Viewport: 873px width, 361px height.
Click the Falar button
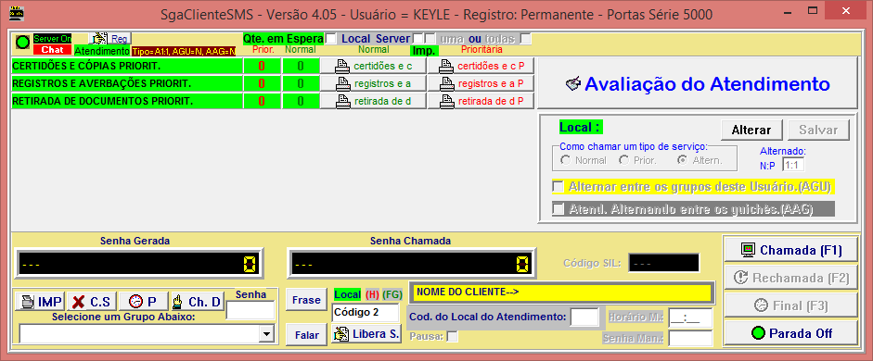306,335
